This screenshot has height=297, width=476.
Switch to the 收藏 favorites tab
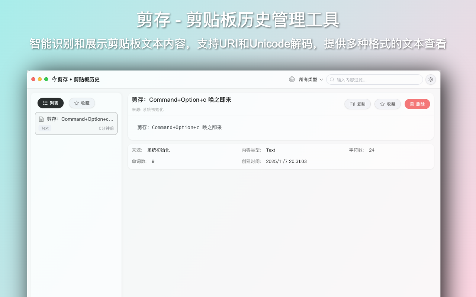pyautogui.click(x=82, y=103)
